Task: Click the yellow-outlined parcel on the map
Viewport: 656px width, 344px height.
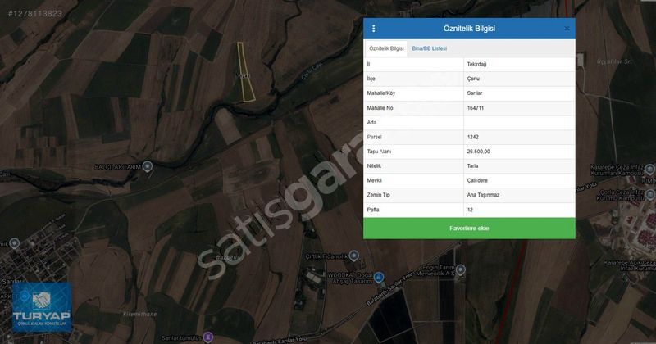Action: pyautogui.click(x=245, y=74)
